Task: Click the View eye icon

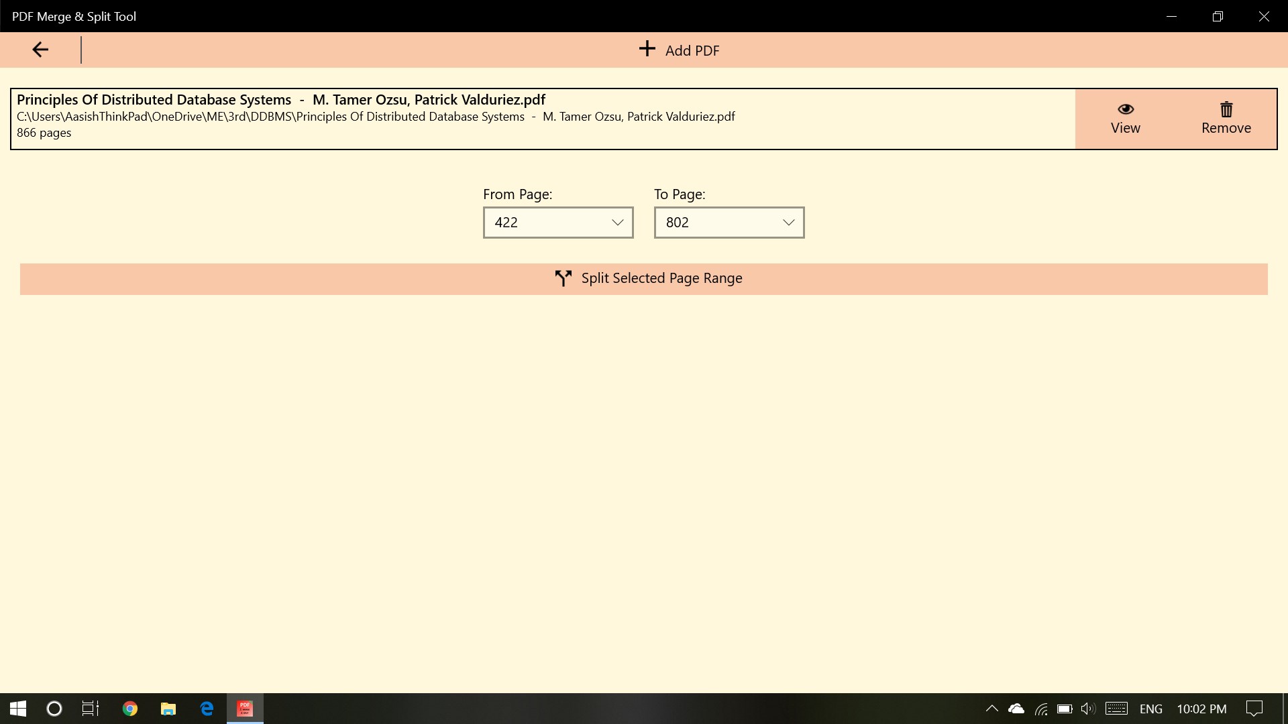Action: click(1125, 109)
